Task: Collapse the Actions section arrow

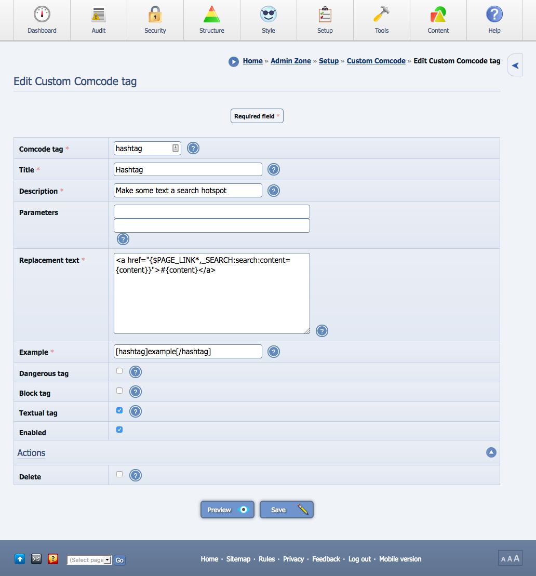Action: tap(491, 452)
